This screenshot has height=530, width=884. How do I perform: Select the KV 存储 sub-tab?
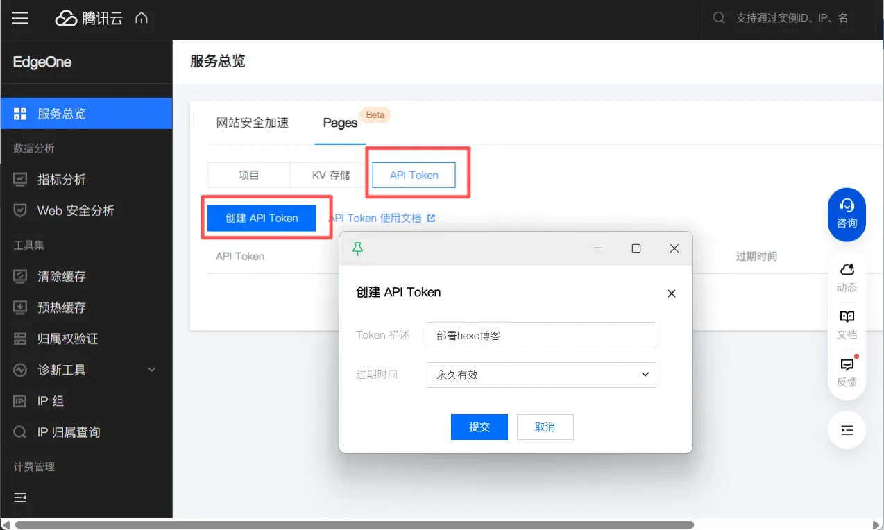331,176
